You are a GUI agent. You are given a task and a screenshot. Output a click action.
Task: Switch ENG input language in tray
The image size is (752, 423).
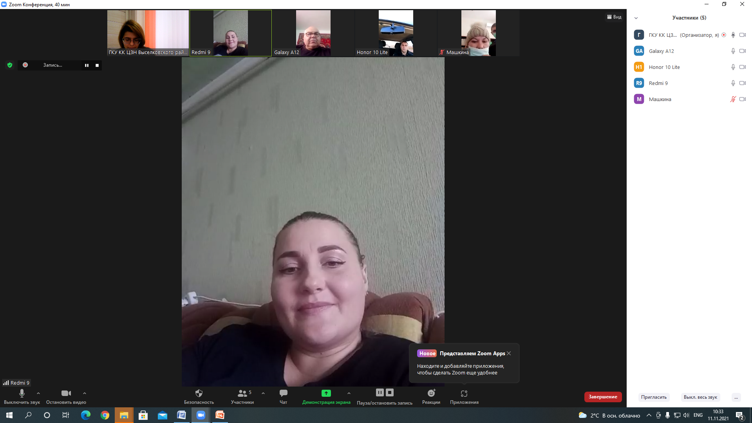[x=698, y=415]
